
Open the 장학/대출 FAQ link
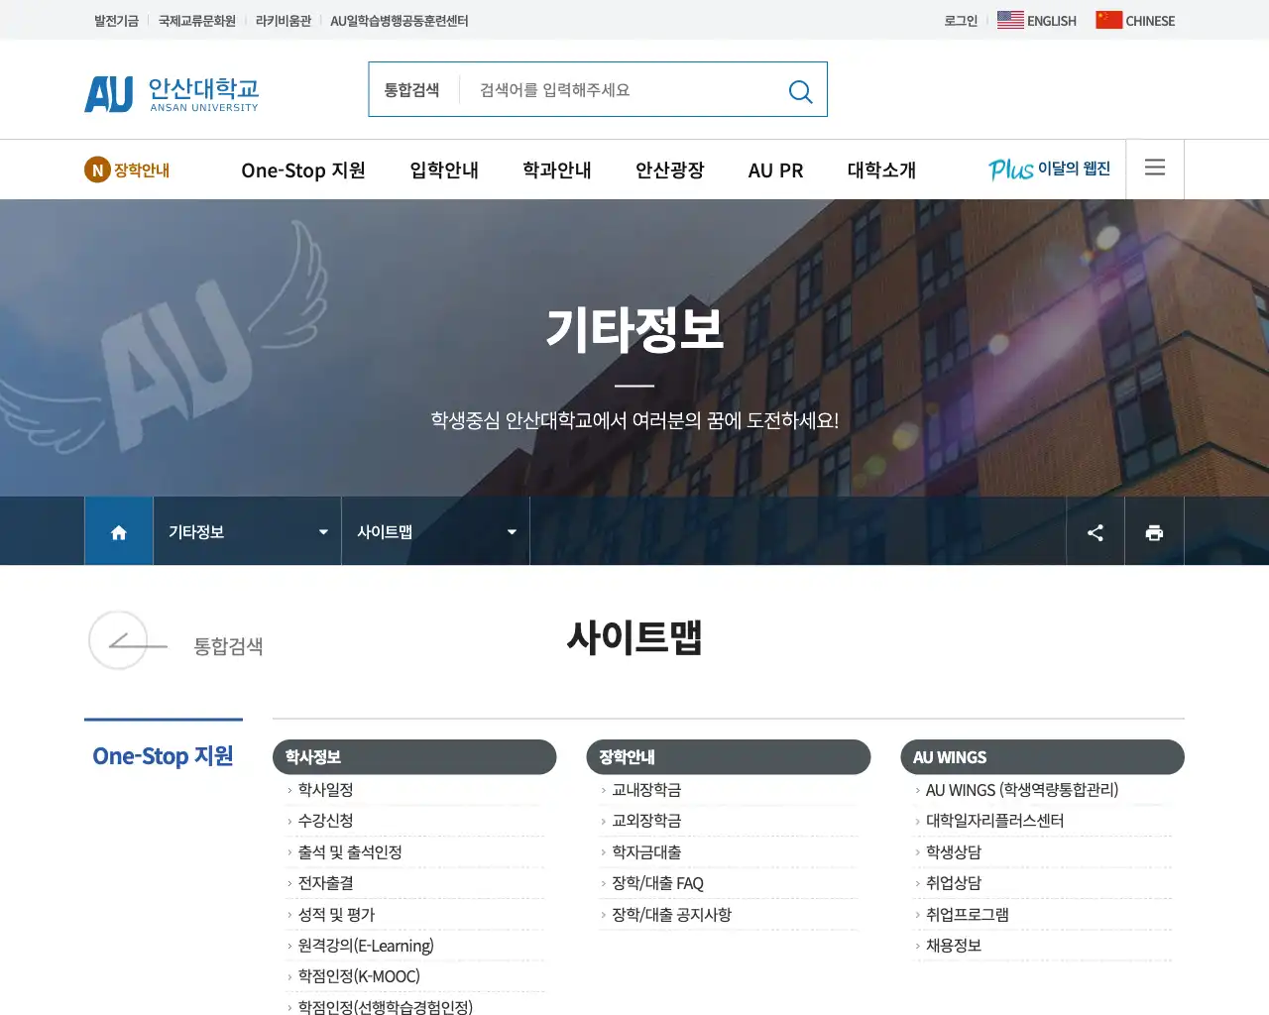pos(658,883)
